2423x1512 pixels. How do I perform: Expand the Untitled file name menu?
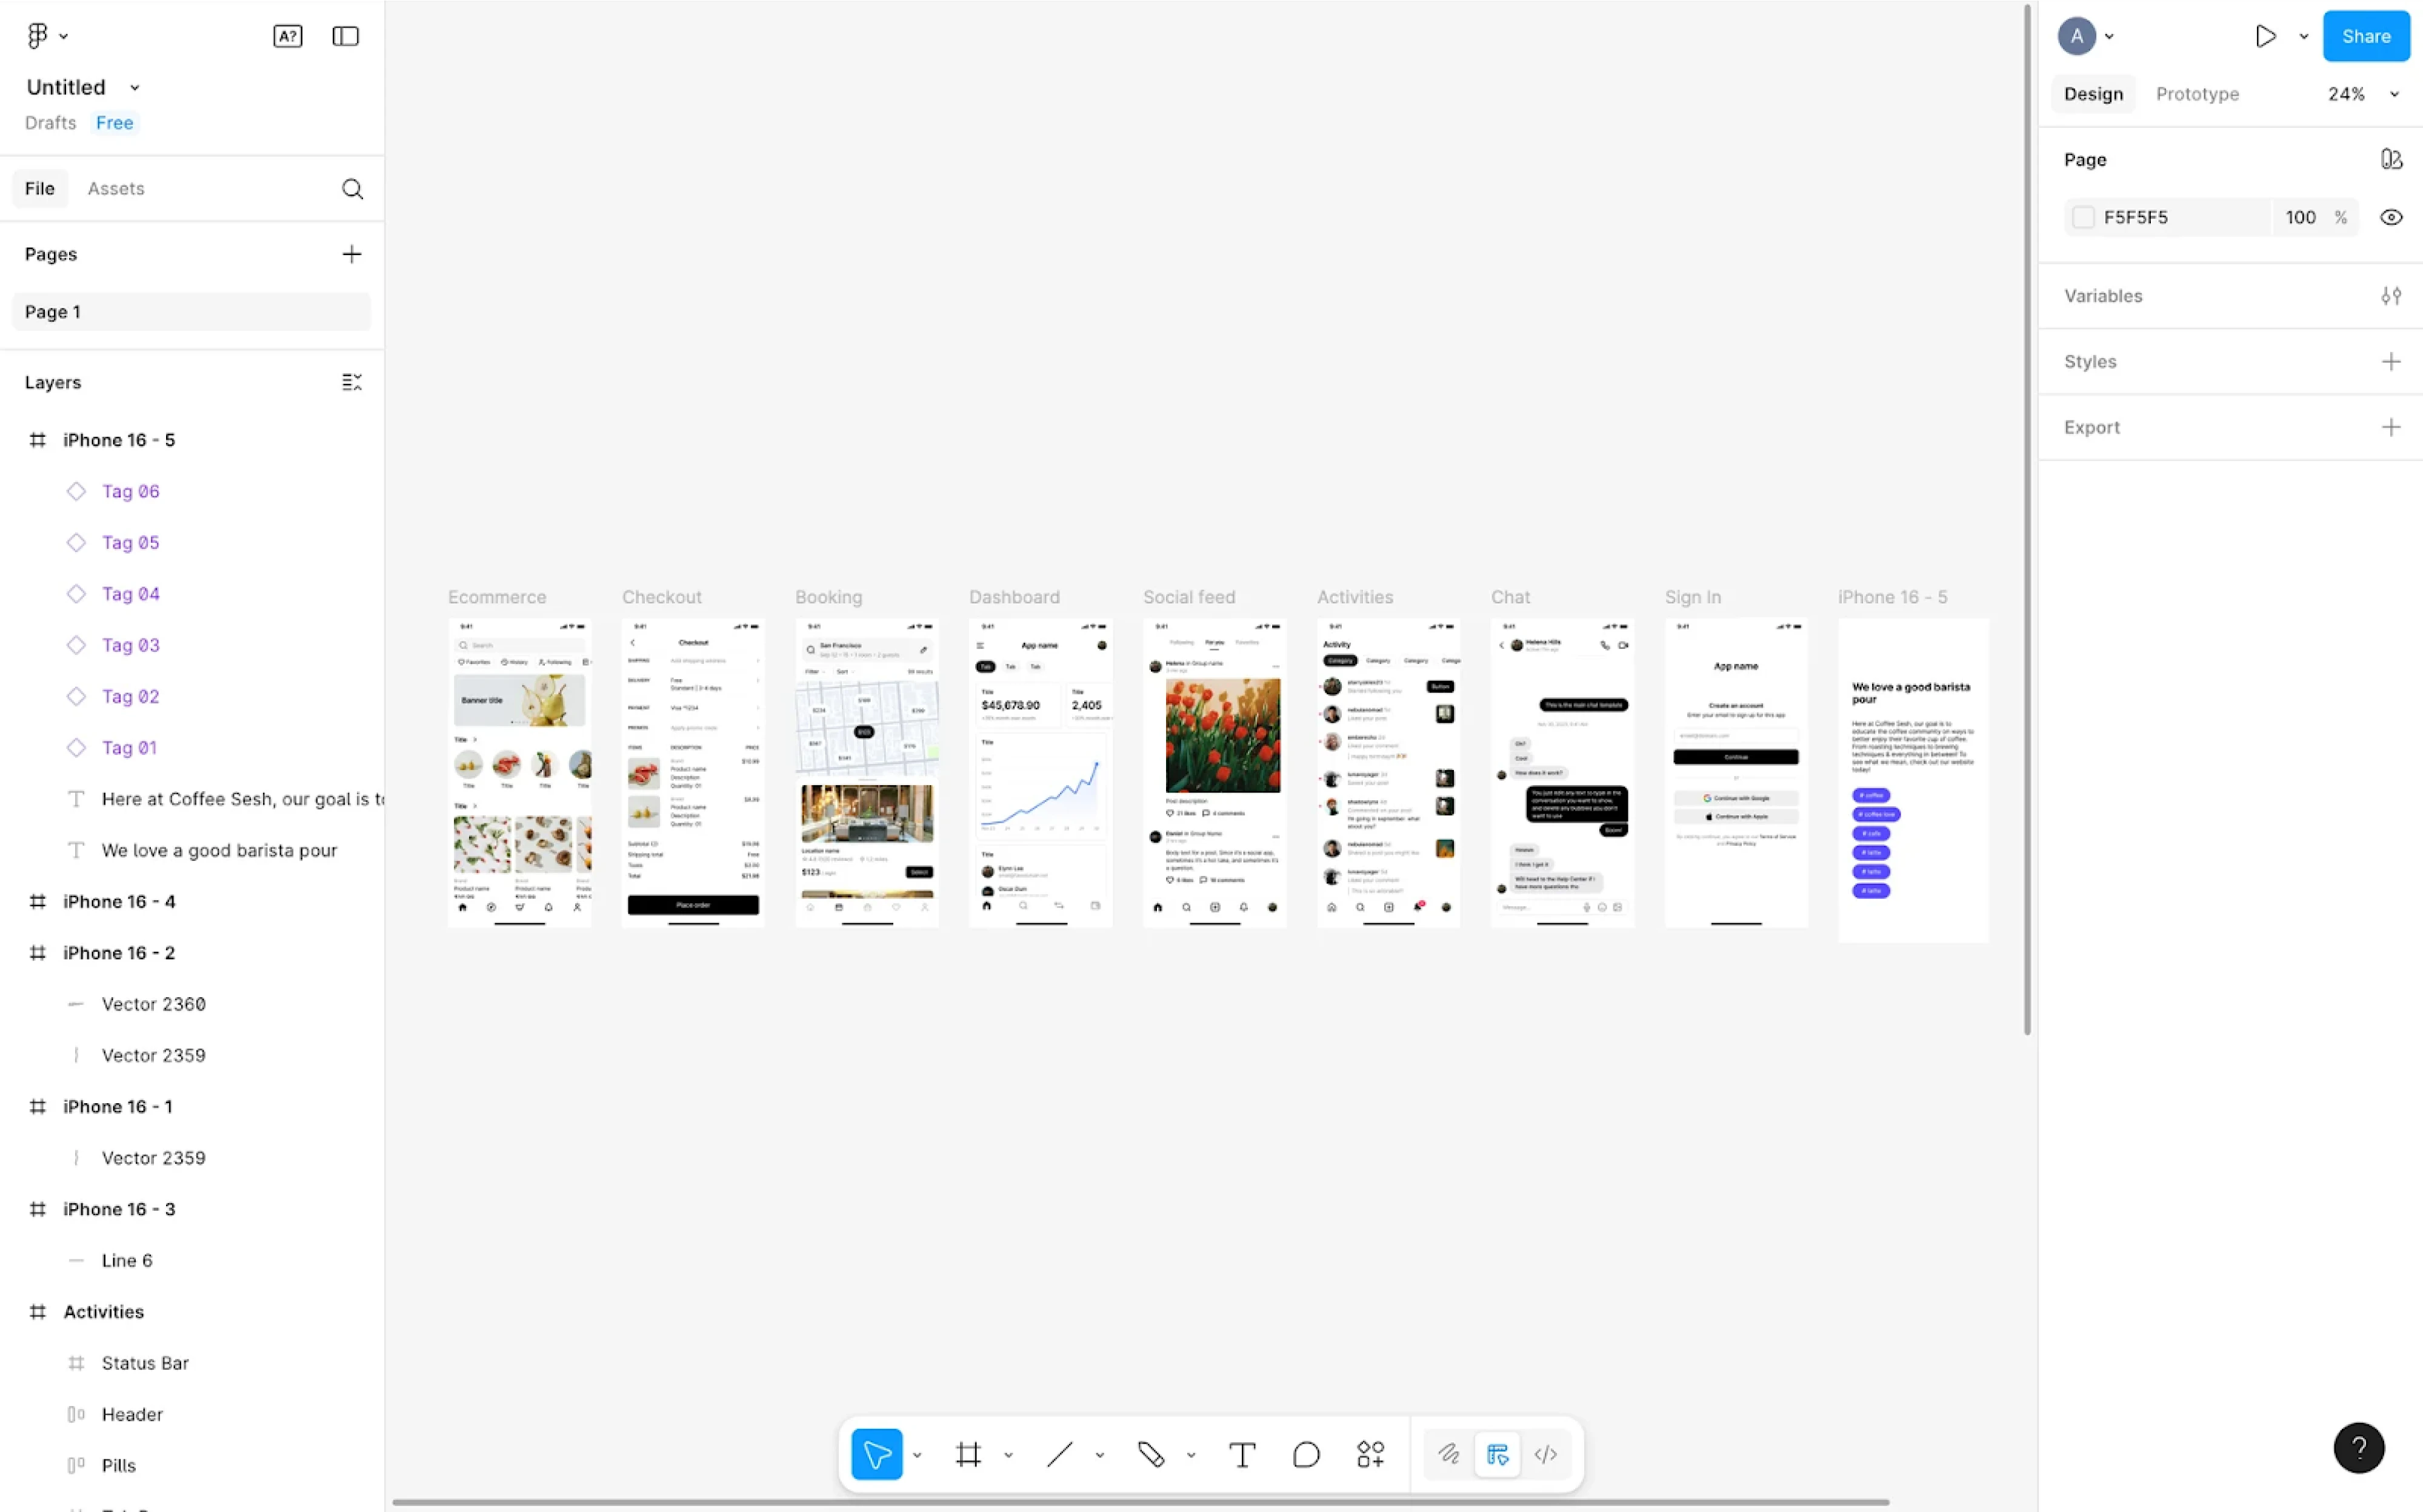[134, 86]
